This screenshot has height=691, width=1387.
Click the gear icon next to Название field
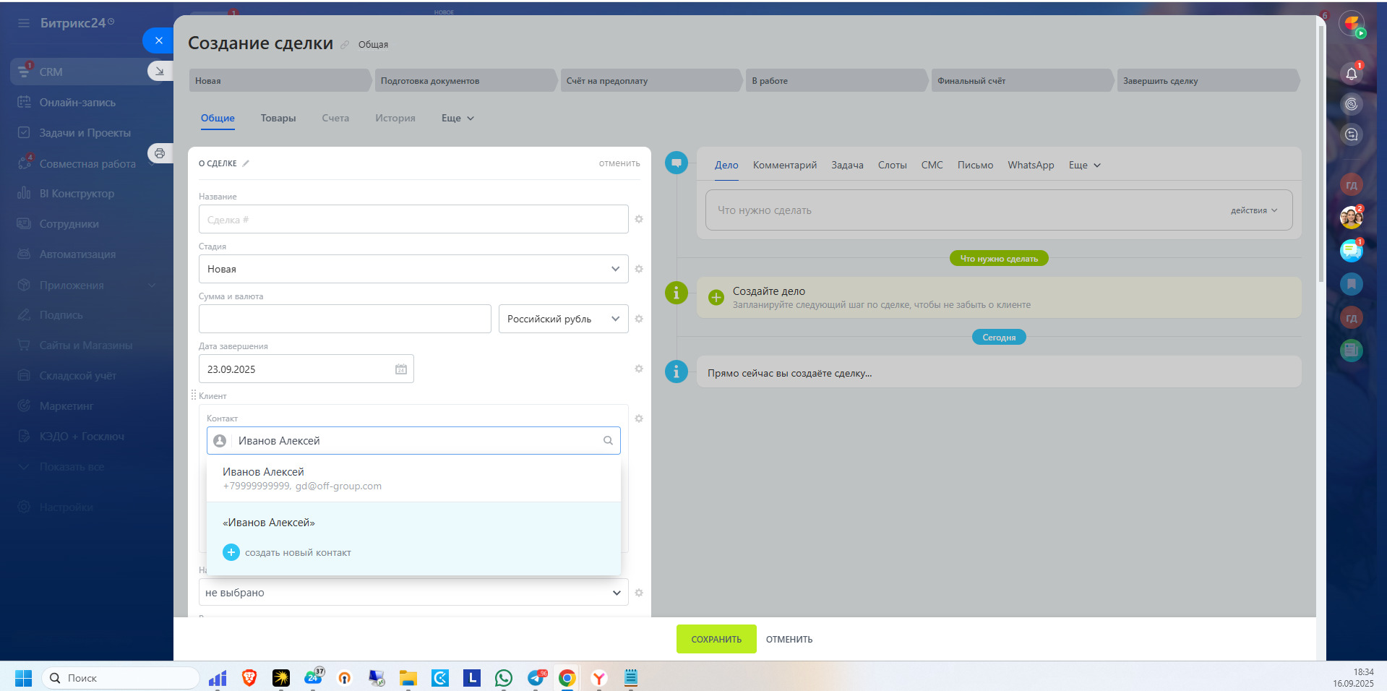coord(639,219)
